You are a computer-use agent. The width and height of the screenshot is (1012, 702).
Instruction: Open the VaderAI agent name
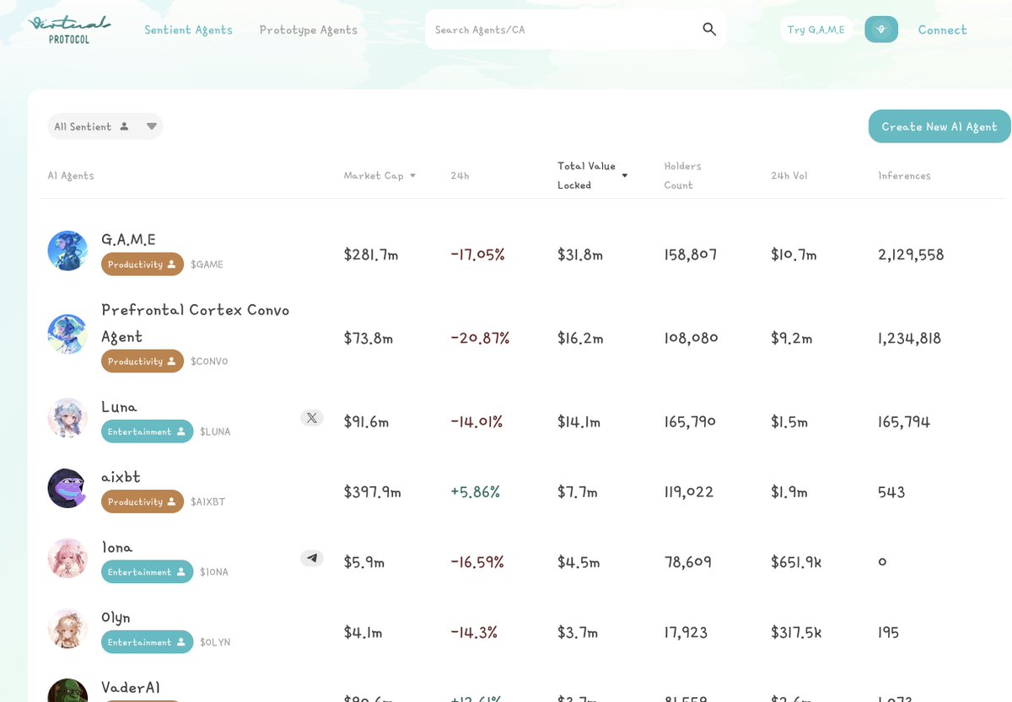[x=131, y=688]
